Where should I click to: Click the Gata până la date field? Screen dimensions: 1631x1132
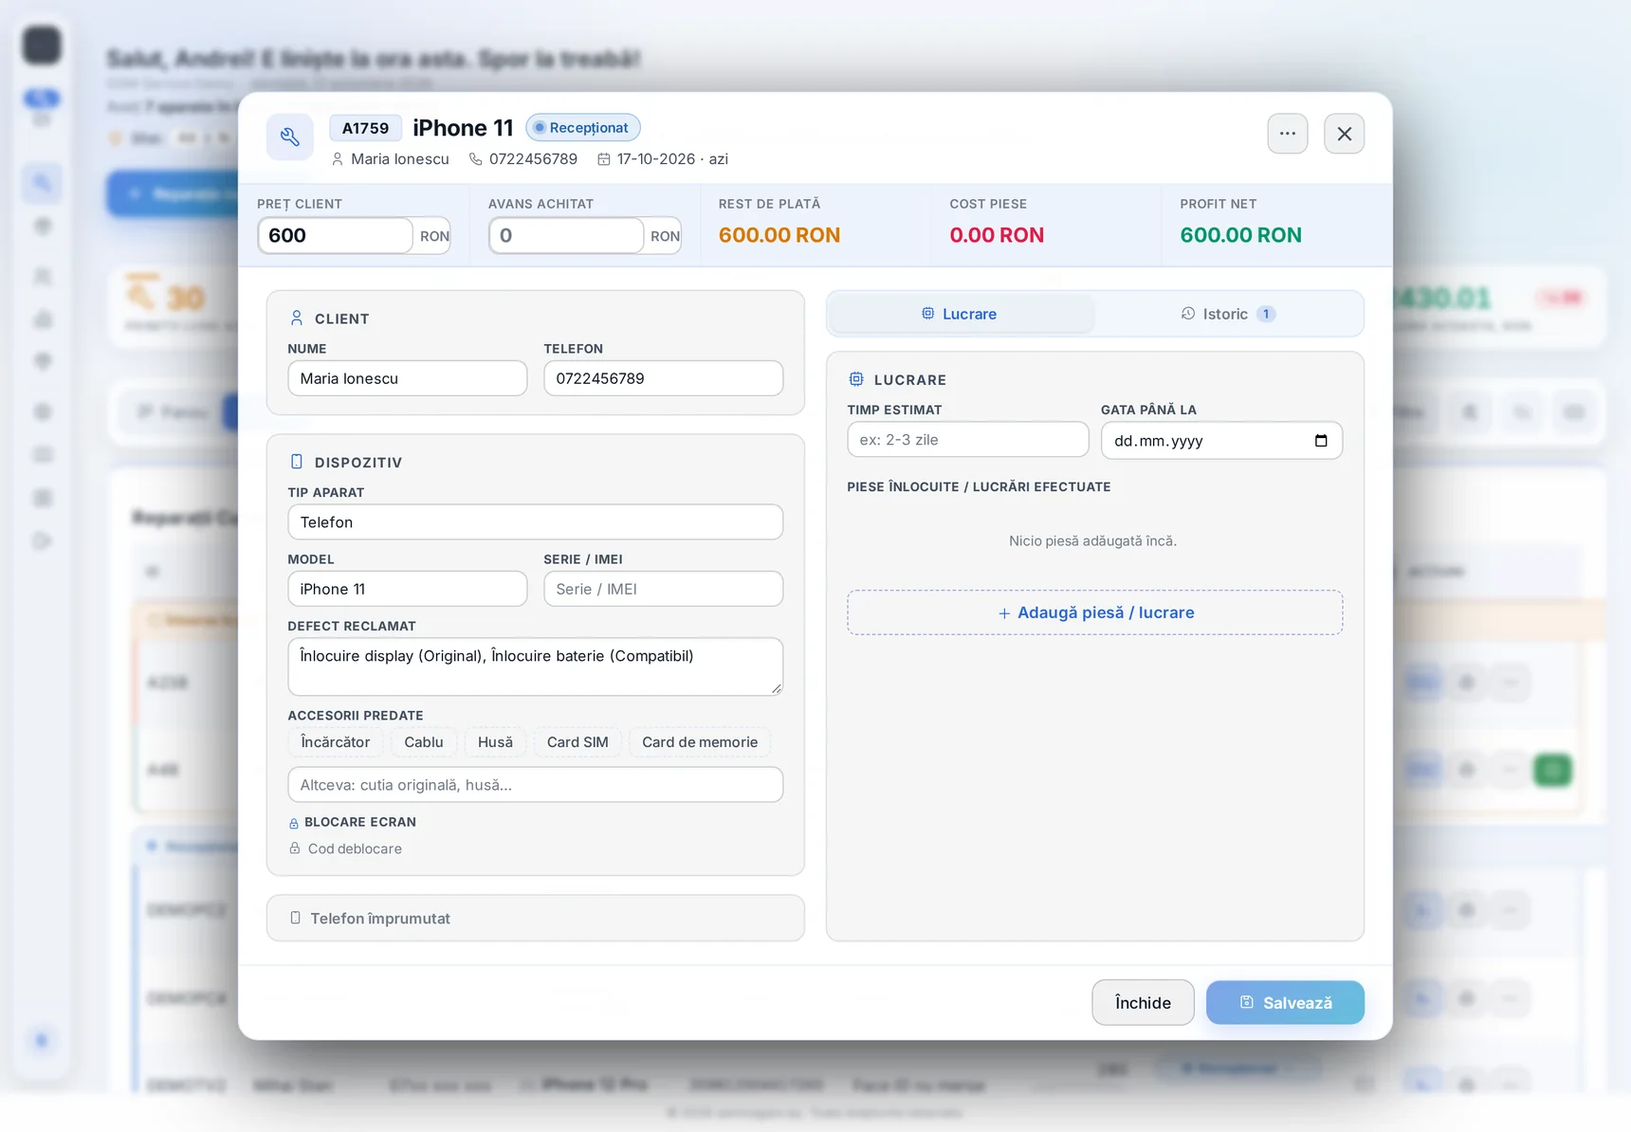1221,441
